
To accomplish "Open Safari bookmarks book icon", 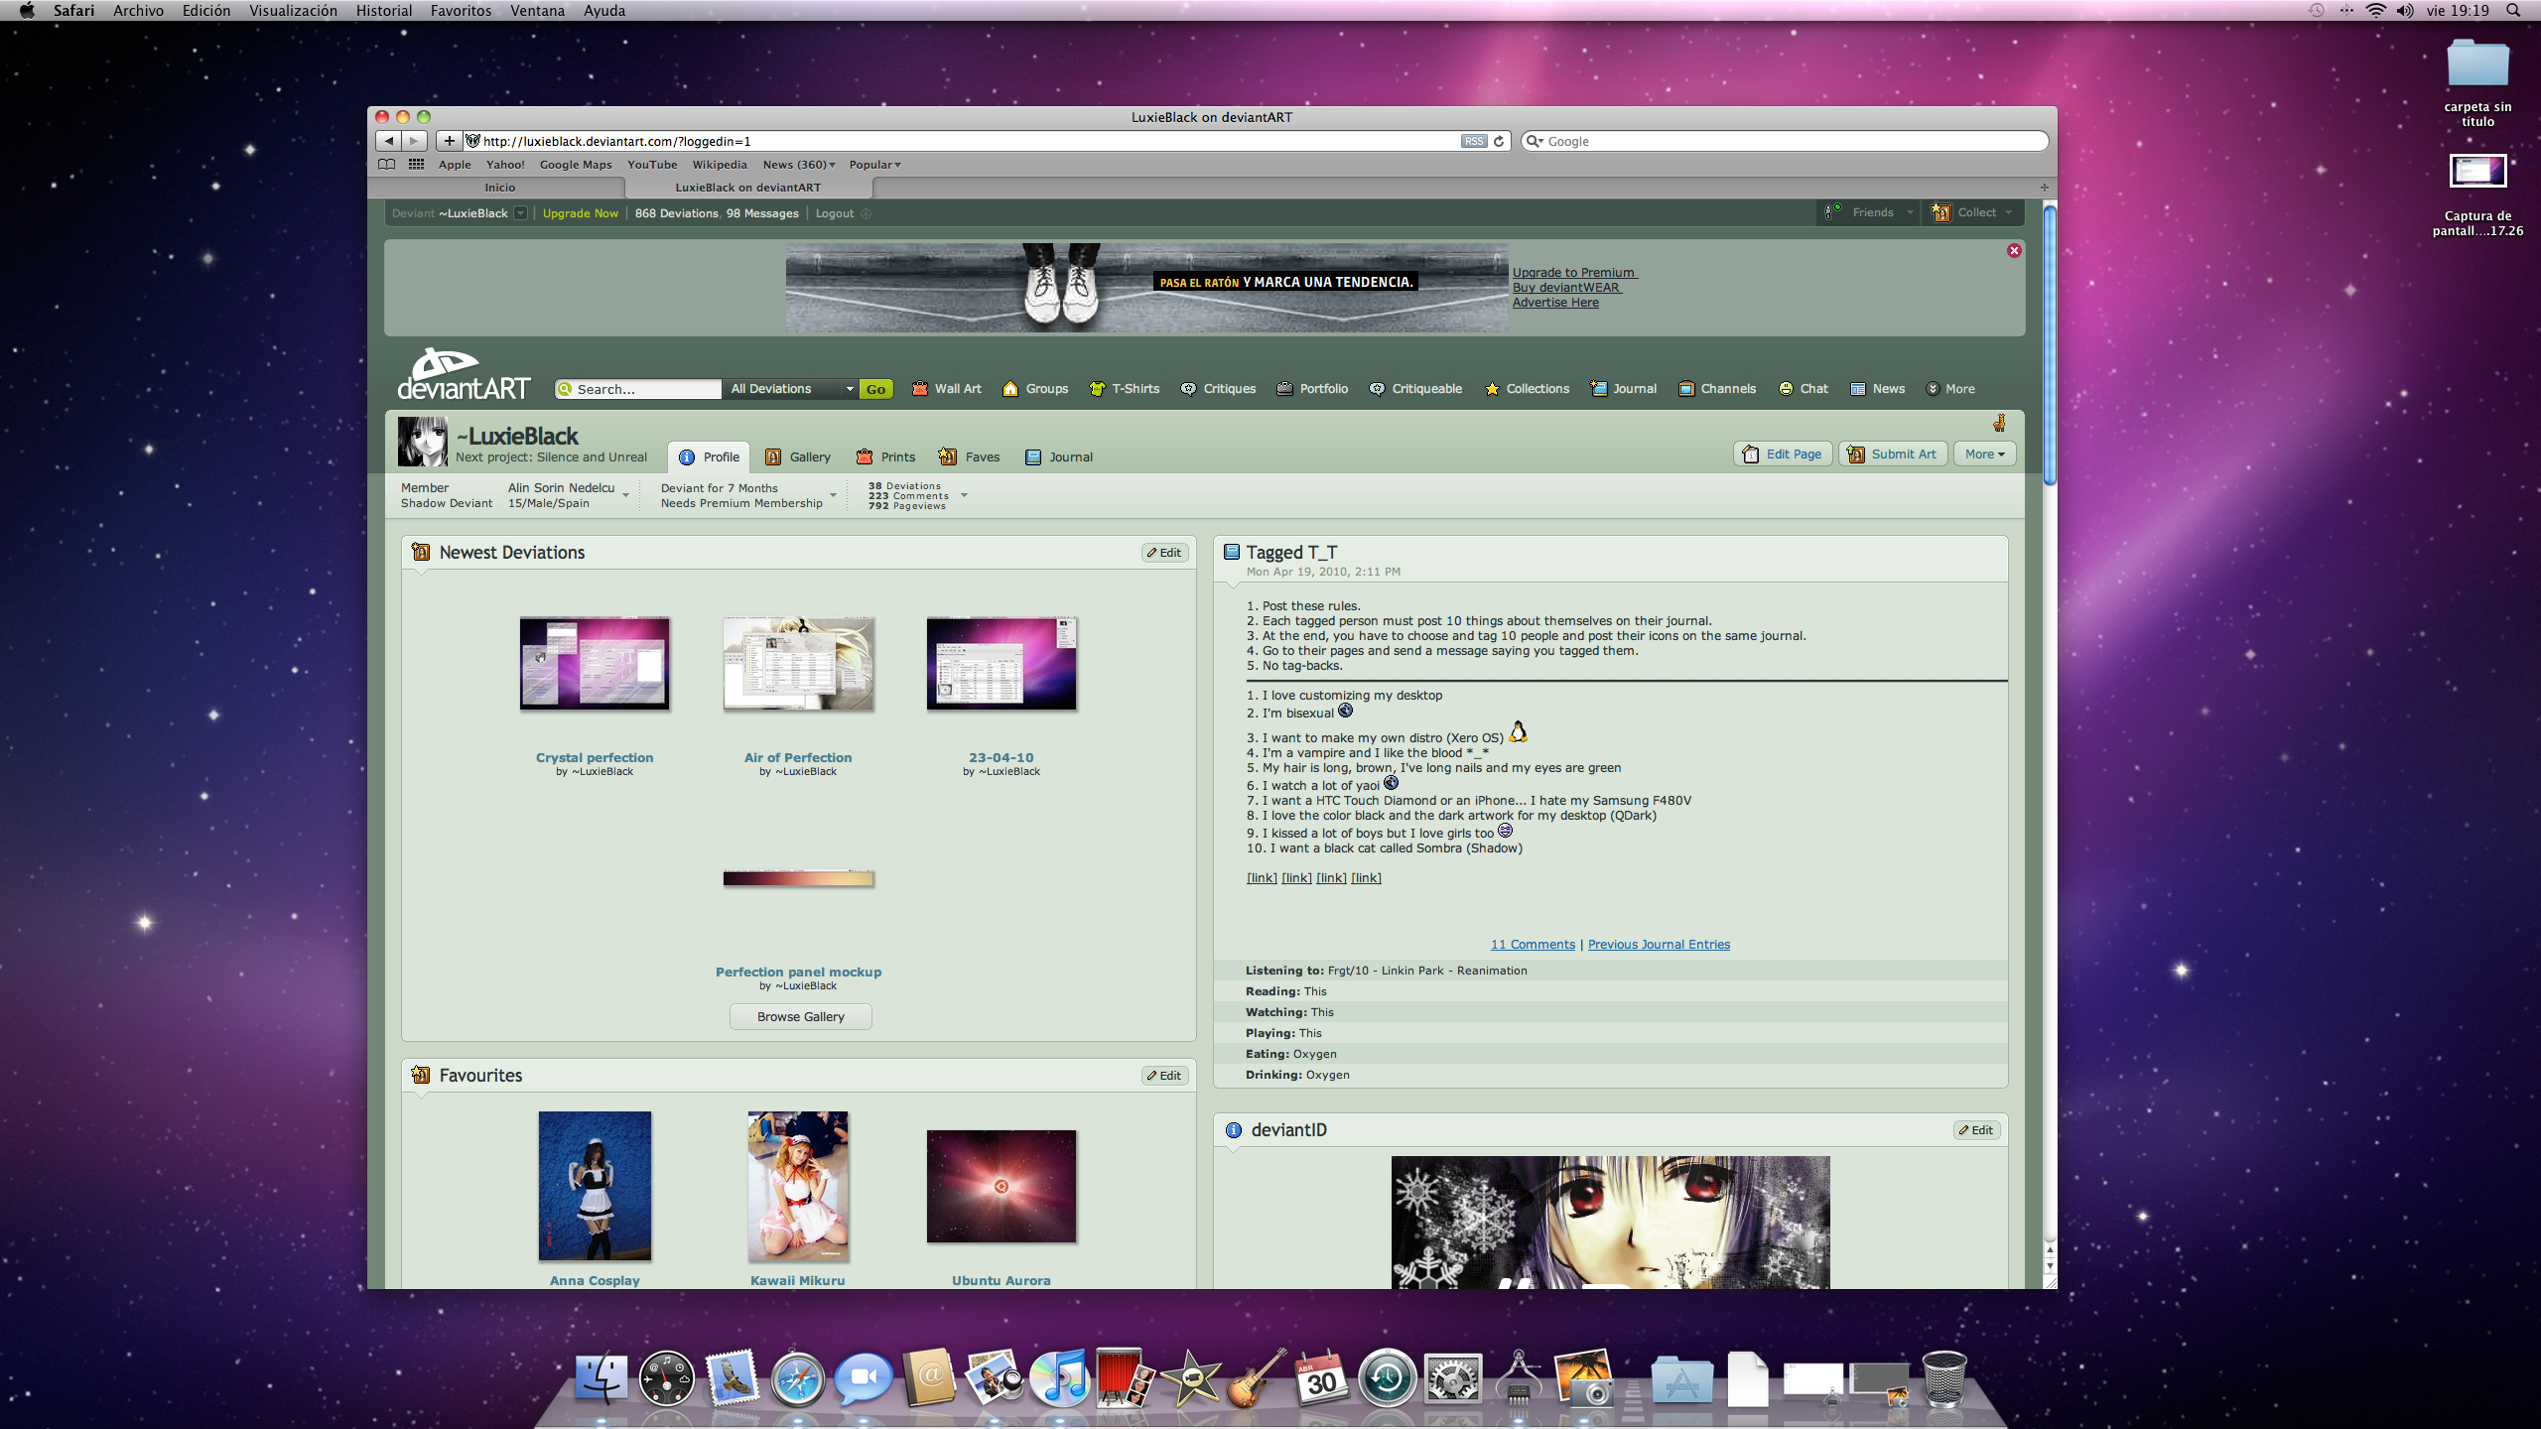I will click(386, 165).
